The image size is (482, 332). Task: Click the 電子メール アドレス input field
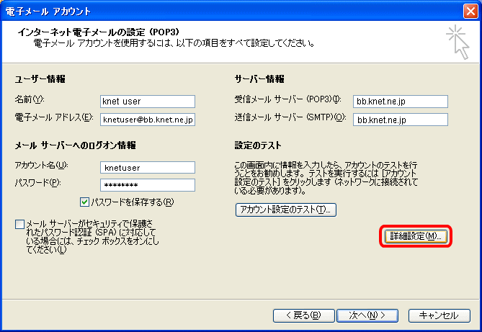point(148,120)
